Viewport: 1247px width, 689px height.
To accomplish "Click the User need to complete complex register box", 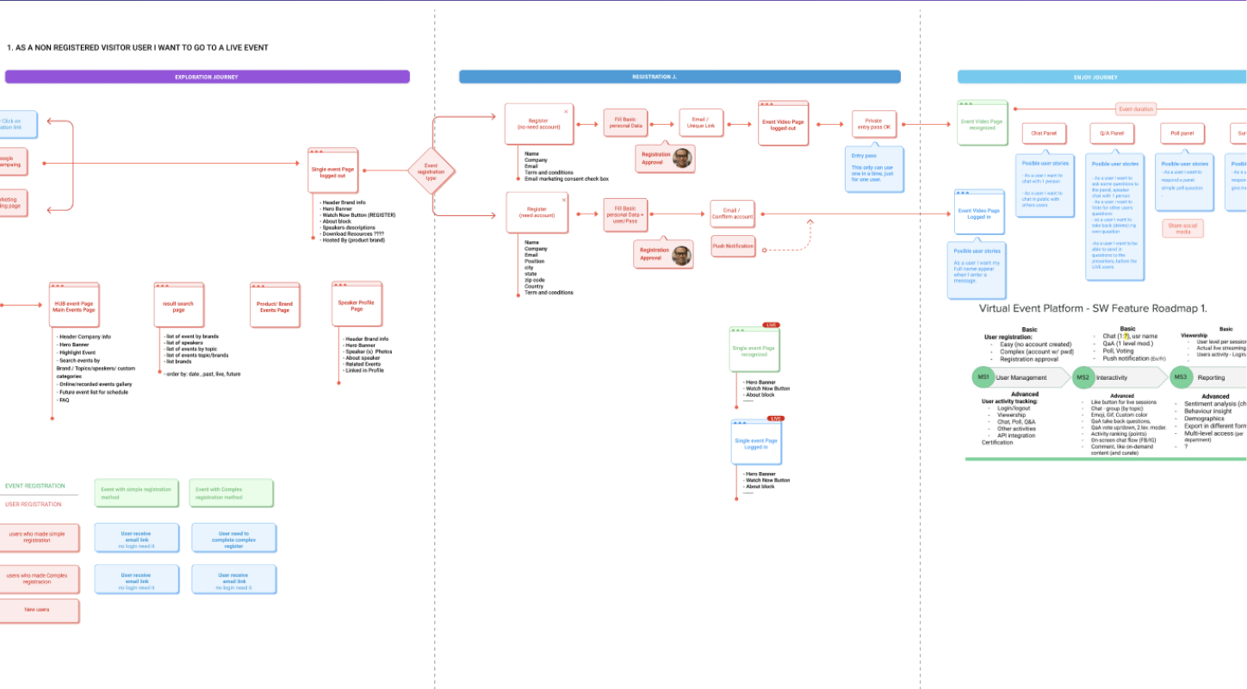I will tap(233, 538).
